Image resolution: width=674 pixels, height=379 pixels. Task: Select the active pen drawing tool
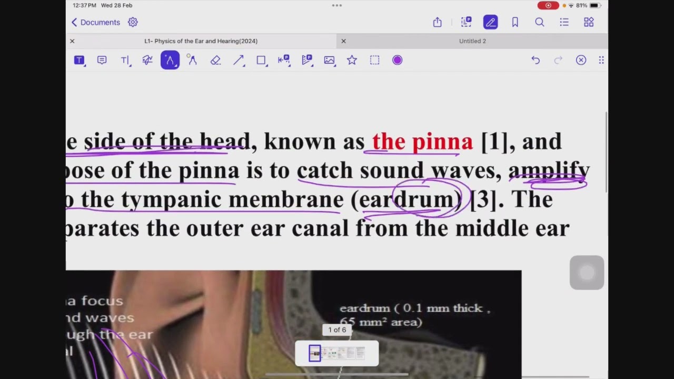click(x=170, y=60)
